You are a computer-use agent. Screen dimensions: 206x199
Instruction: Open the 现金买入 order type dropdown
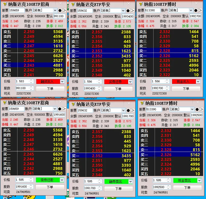[198, 82]
